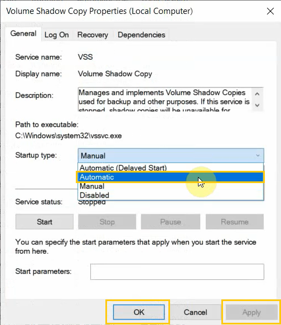This screenshot has width=281, height=325.
Task: Click the greyed Pause button
Action: [171, 222]
